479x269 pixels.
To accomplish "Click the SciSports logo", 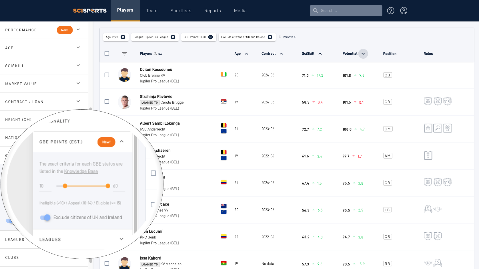I will pos(90,11).
